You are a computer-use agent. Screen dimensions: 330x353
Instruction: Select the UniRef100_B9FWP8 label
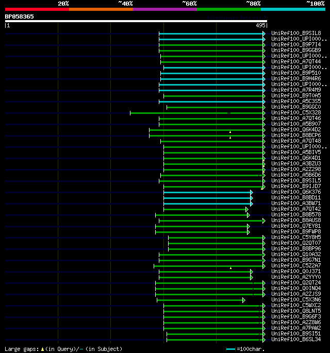coord(296,232)
